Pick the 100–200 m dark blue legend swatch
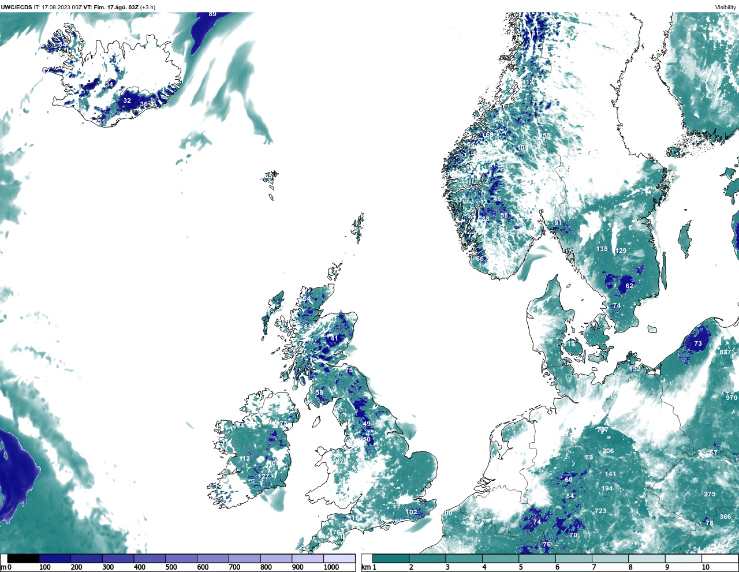Screen dimensions: 739x572 [x=55, y=559]
